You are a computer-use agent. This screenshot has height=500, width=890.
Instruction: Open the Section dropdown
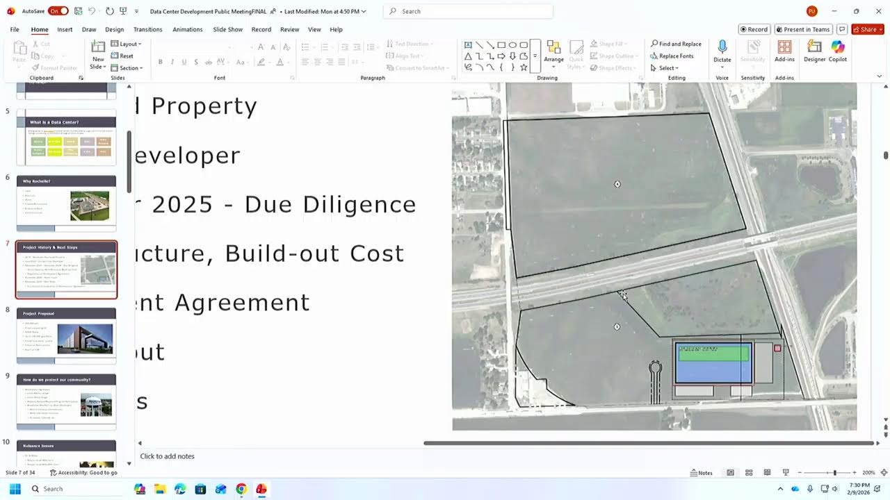click(x=127, y=68)
